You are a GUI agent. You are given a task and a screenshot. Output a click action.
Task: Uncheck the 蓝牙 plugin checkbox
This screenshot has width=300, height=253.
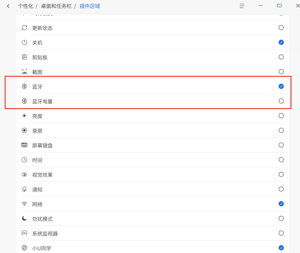(x=281, y=86)
